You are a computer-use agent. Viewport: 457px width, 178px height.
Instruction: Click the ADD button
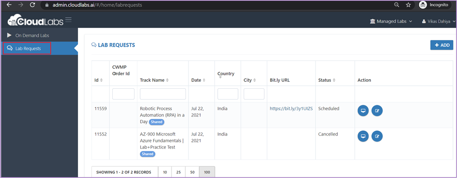442,45
